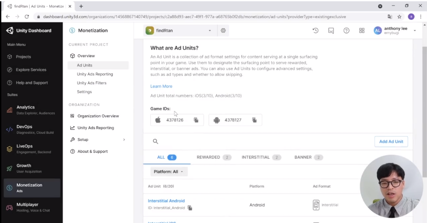The height and width of the screenshot is (223, 427).
Task: Open LiveOps suite
Action: [32, 149]
